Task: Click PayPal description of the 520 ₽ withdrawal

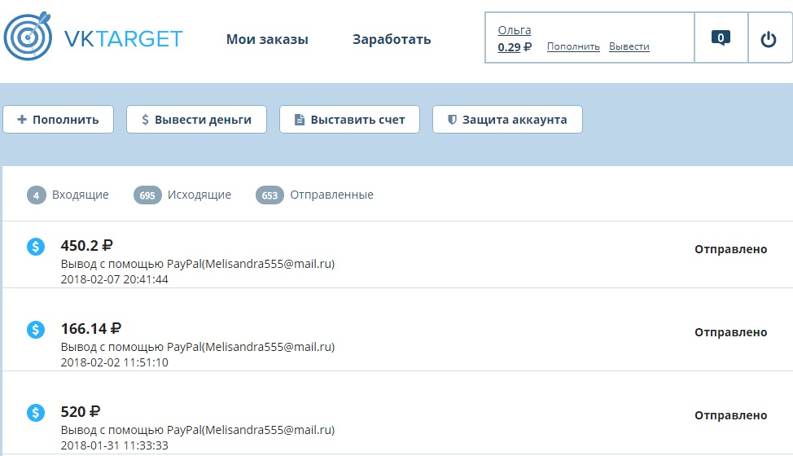Action: tap(198, 430)
